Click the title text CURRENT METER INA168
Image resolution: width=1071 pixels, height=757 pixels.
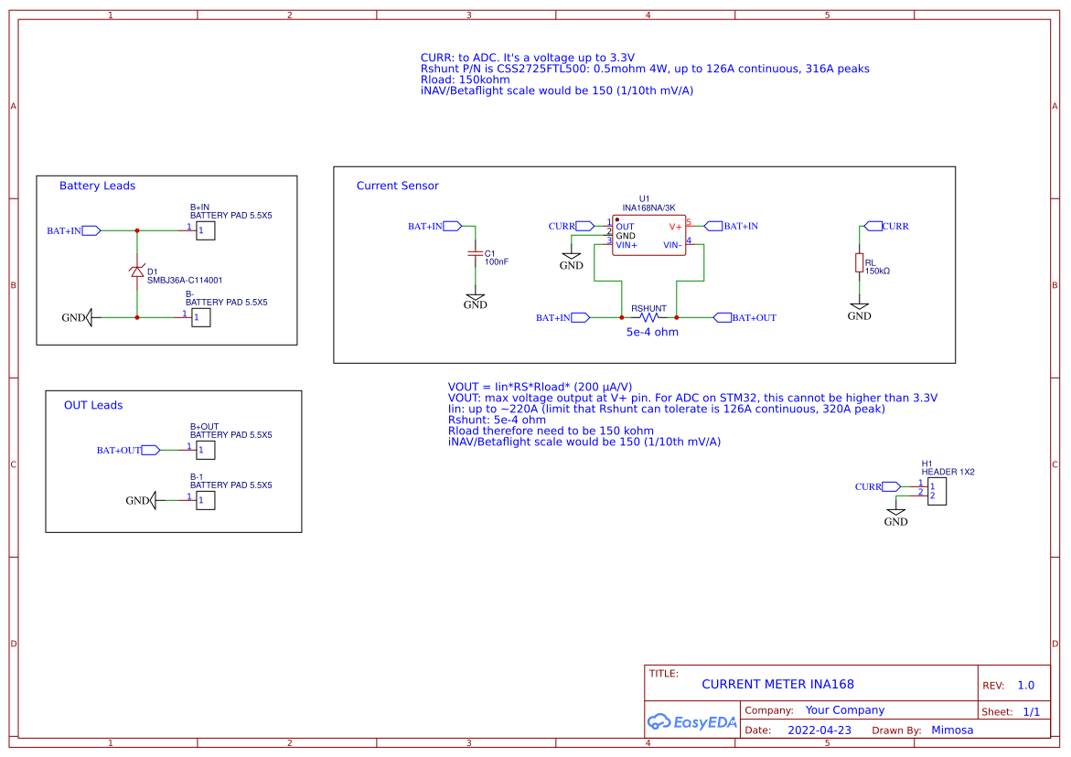point(778,683)
